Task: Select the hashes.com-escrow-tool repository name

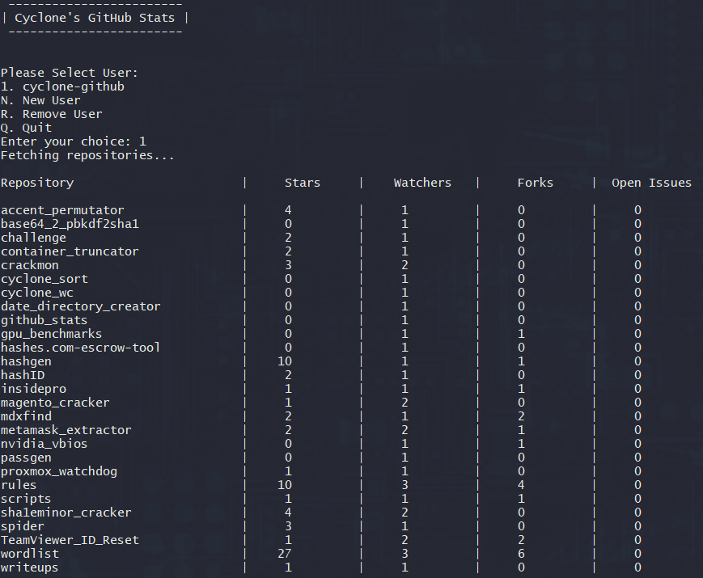Action: (81, 348)
